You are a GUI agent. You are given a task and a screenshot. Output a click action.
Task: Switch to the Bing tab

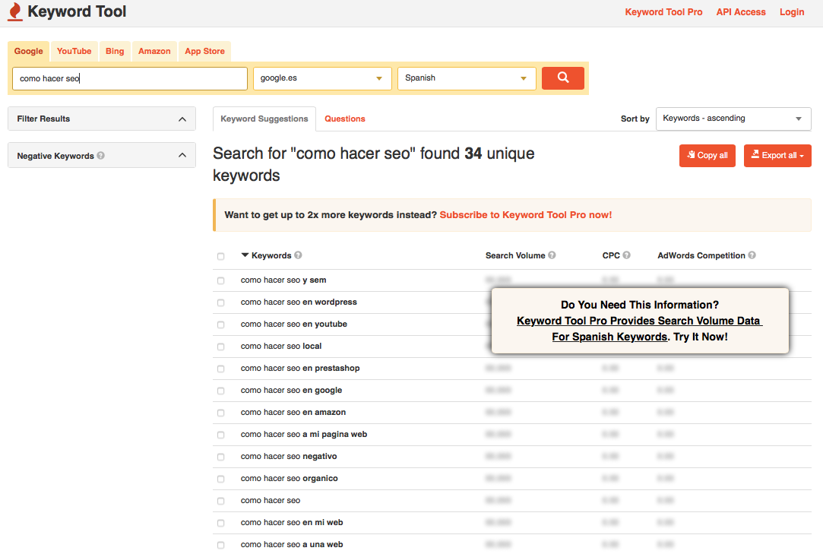click(115, 52)
